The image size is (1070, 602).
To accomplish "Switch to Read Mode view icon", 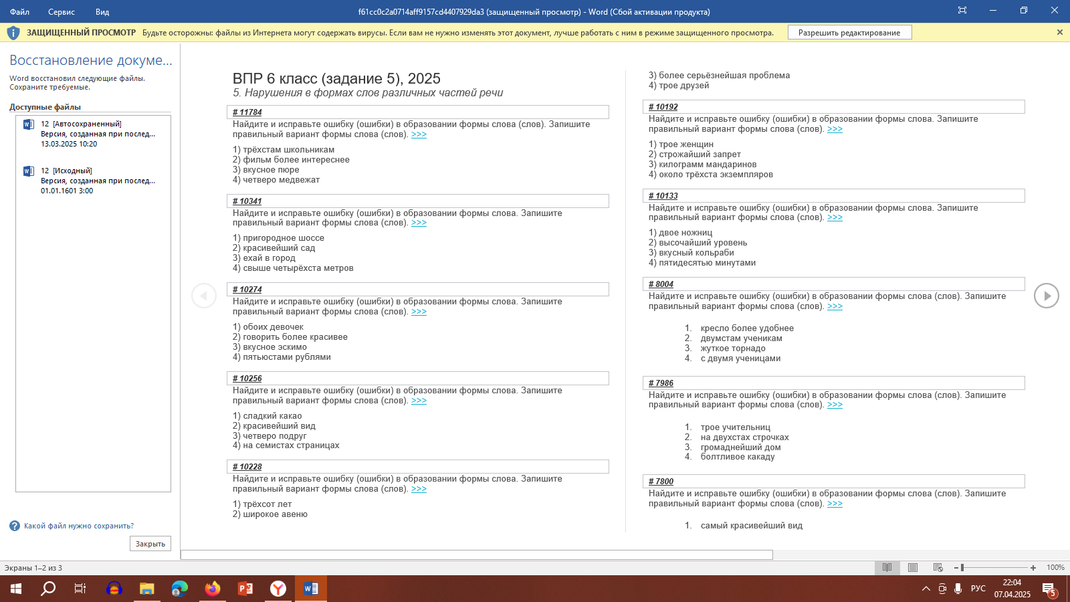I will click(x=887, y=567).
